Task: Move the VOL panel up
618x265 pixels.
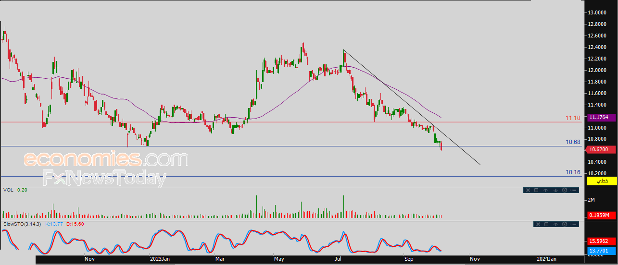Action: [x=546, y=190]
